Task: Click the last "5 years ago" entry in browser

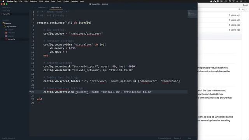Action: click(x=235, y=30)
